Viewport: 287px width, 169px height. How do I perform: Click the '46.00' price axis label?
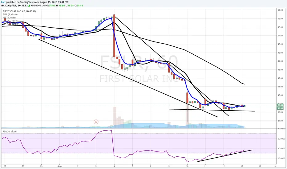280,44
